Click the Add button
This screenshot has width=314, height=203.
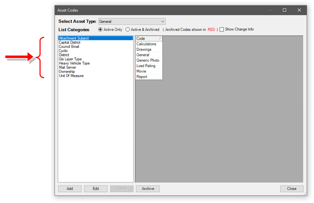click(x=70, y=189)
